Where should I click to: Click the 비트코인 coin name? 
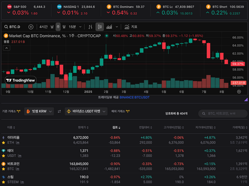(13, 163)
